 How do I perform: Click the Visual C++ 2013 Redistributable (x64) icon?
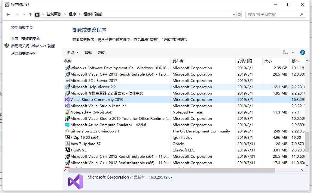click(x=67, y=74)
